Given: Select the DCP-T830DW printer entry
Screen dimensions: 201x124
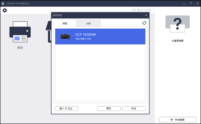Looking at the screenshot, I should [100, 37].
